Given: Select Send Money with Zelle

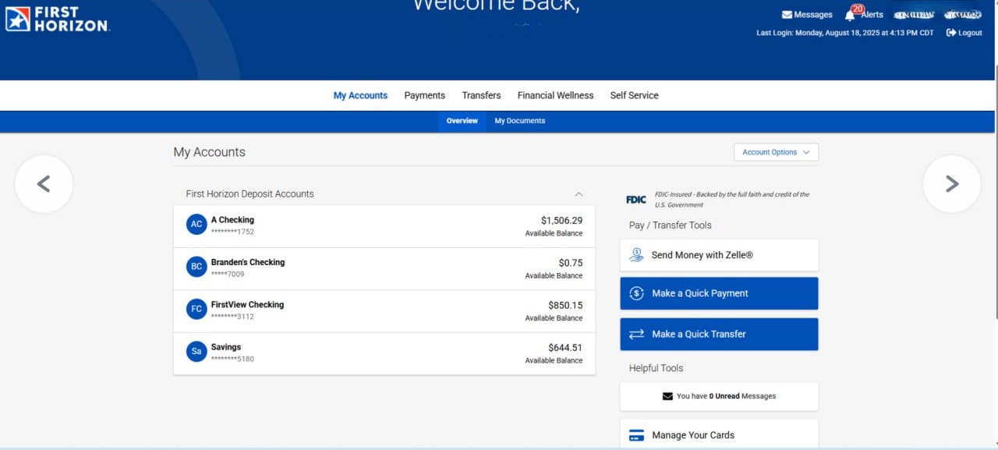Looking at the screenshot, I should point(719,255).
